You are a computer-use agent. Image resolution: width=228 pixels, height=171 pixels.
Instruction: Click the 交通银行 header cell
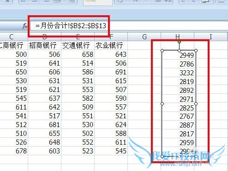coord(78,45)
